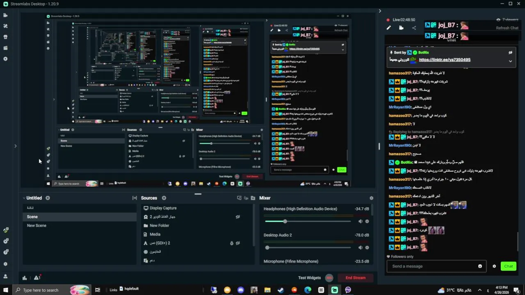Toggle studio mode icon in Sources header
This screenshot has height=295, width=525.
click(x=239, y=198)
